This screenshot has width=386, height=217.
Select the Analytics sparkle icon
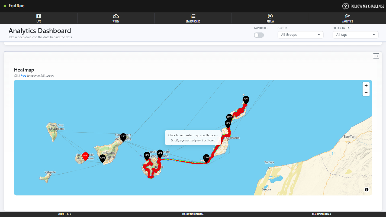tap(347, 16)
